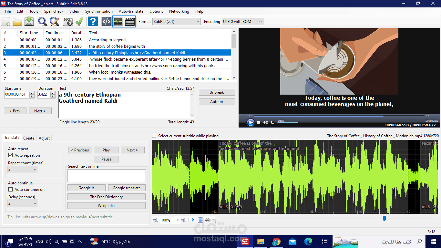
Task: Launch Chrome from the taskbar
Action: (276, 242)
